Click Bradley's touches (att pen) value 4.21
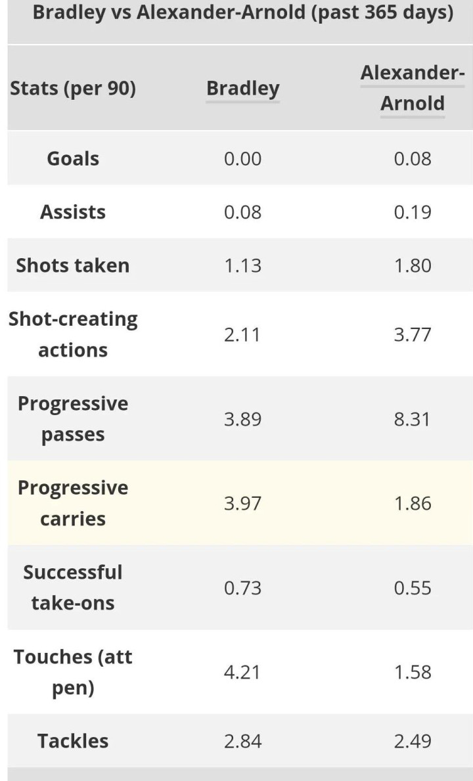 coord(242,673)
